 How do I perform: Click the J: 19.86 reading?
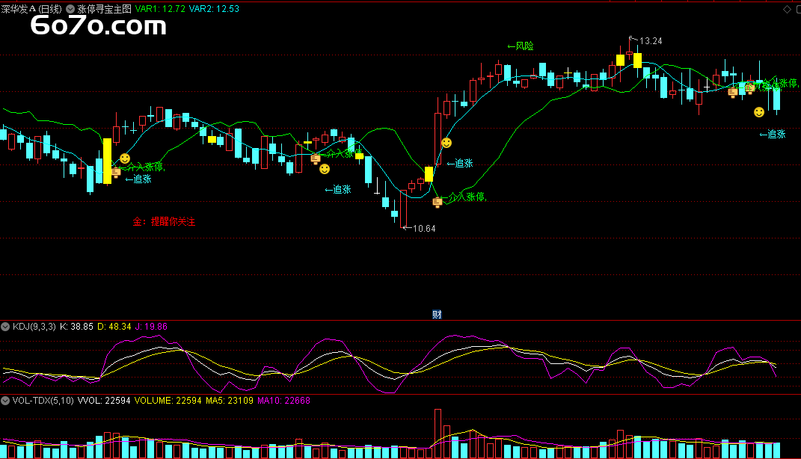point(151,327)
